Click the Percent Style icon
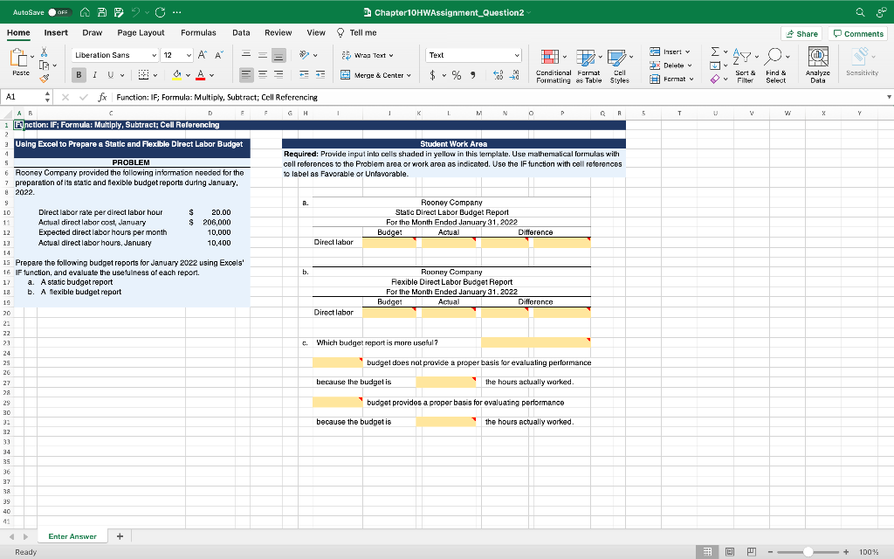 tap(456, 75)
